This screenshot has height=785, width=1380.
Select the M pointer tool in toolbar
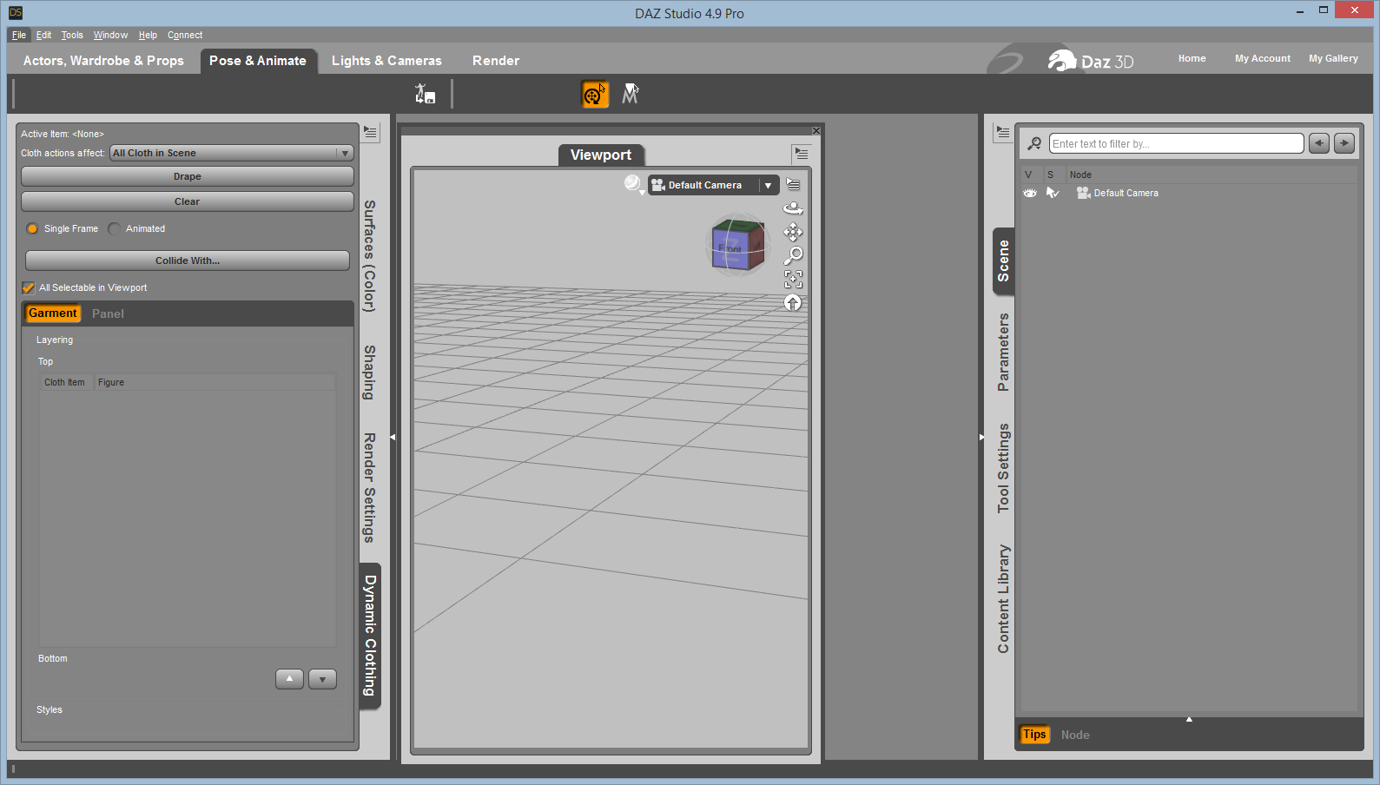[631, 94]
